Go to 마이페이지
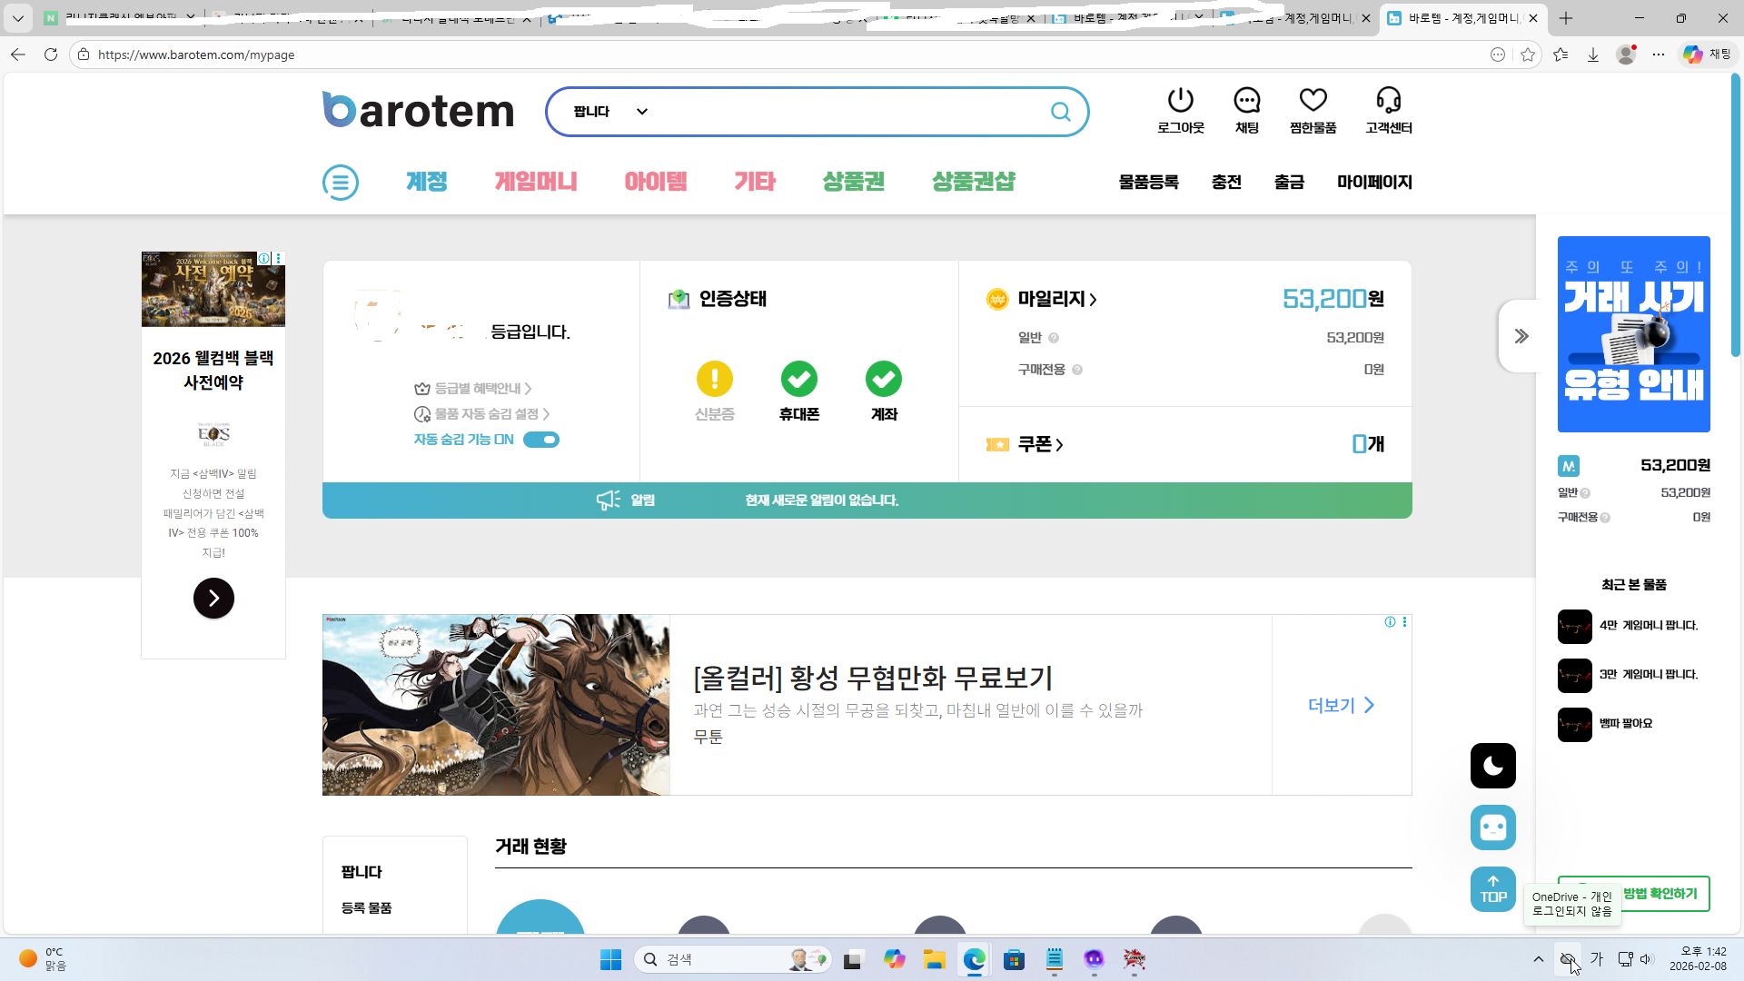 [x=1374, y=182]
